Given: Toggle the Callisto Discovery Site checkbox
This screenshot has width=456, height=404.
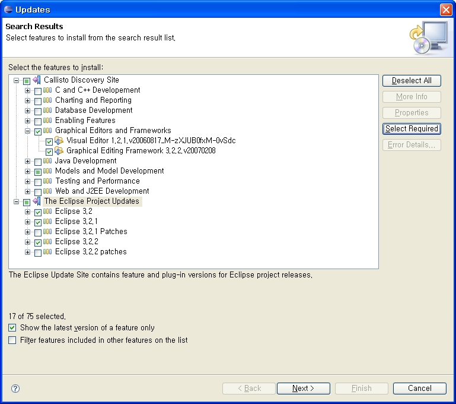Looking at the screenshot, I should (x=27, y=81).
